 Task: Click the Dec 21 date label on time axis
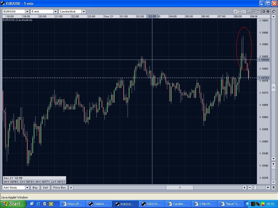click(x=109, y=17)
